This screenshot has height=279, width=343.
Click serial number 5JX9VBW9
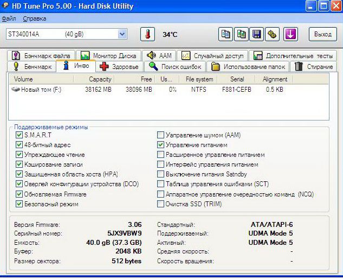125,233
